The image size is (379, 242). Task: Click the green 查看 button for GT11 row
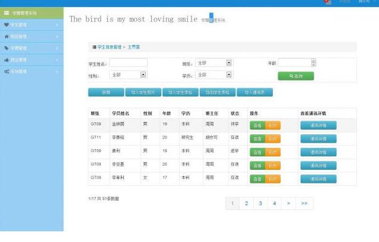click(257, 138)
